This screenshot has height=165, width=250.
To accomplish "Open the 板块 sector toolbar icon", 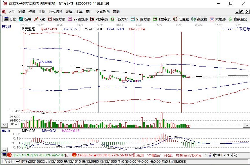I will [25, 19].
